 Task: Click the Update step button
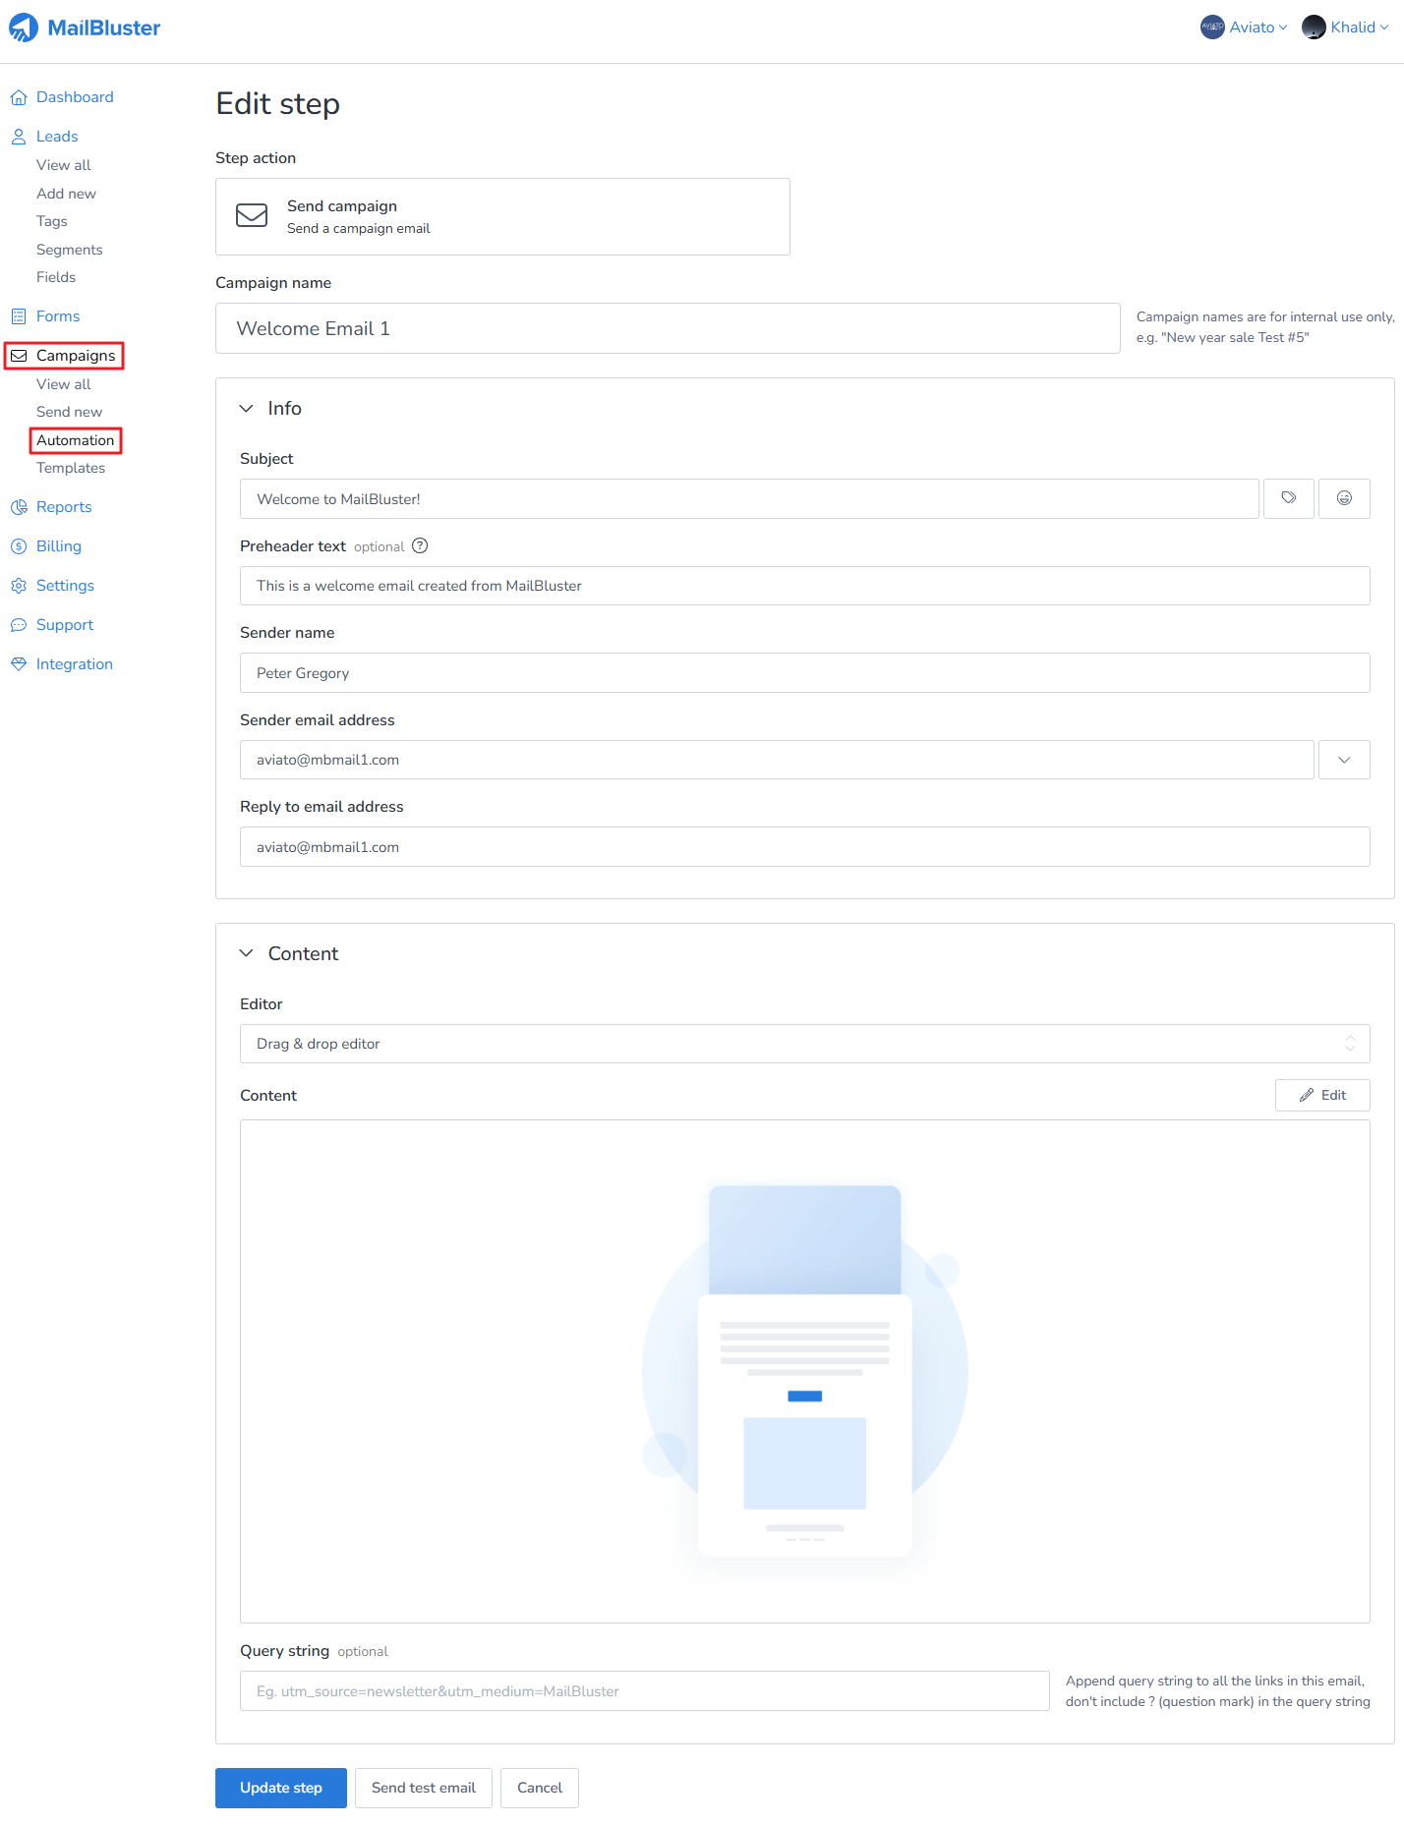pos(280,1788)
